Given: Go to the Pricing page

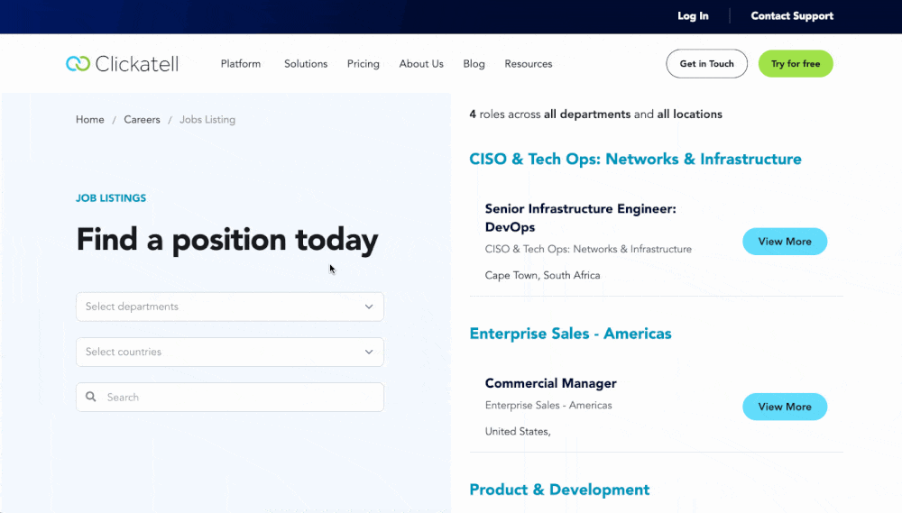Looking at the screenshot, I should (x=363, y=64).
